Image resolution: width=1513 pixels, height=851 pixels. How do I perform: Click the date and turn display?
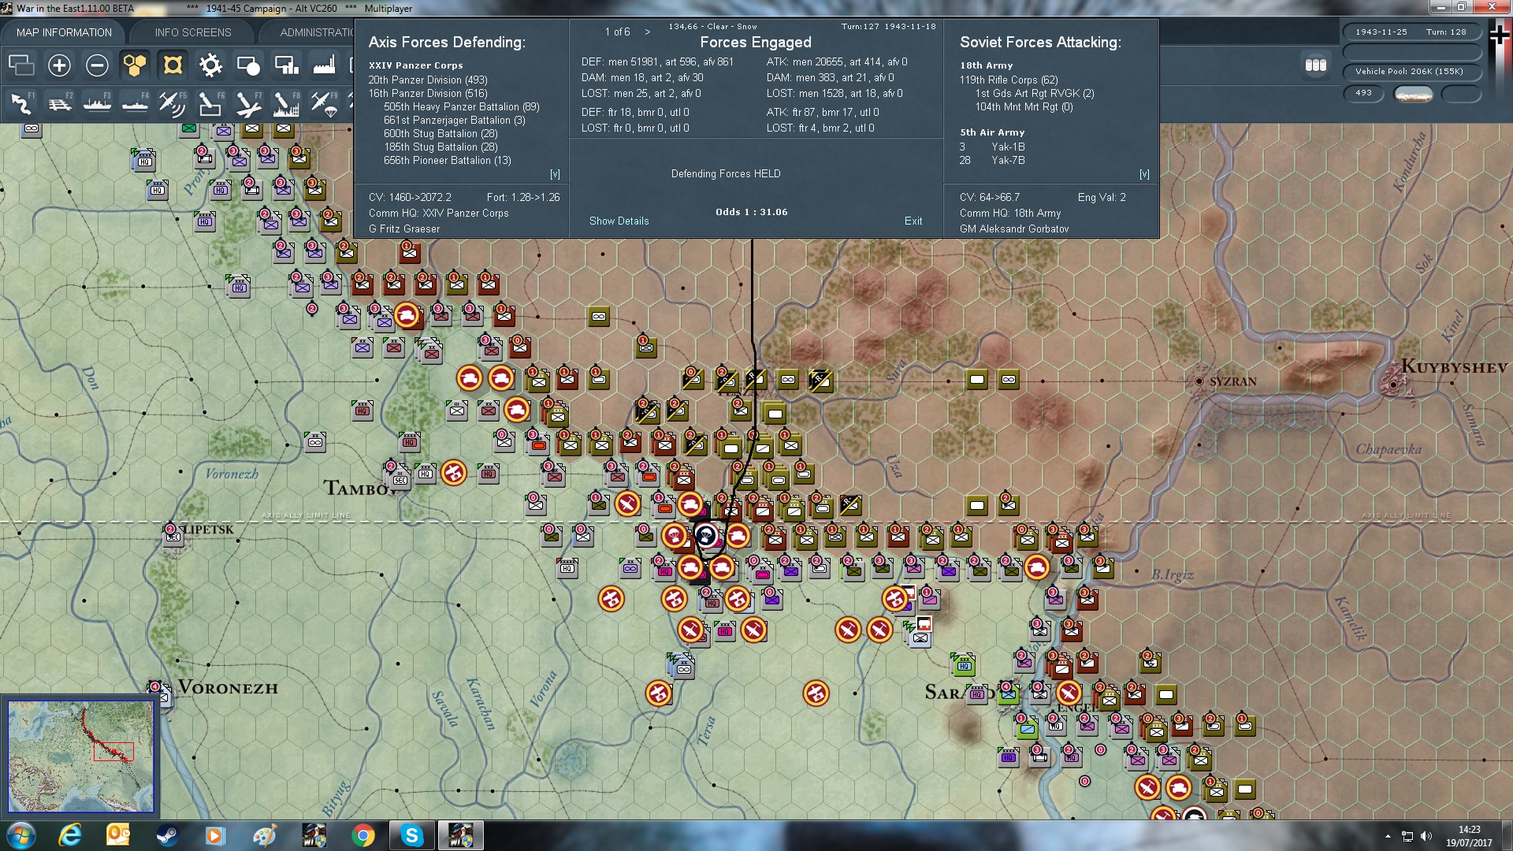(1411, 32)
